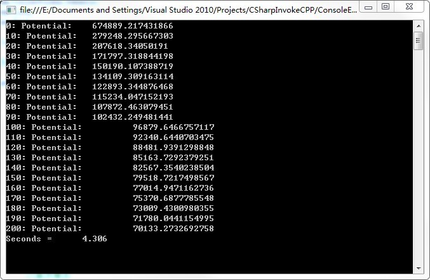Image resolution: width=430 pixels, height=280 pixels.
Task: Click the console application icon in title bar
Action: pyautogui.click(x=11, y=10)
